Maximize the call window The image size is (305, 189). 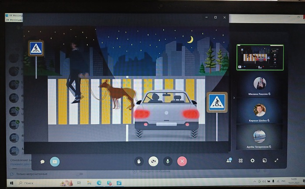(x=216, y=17)
